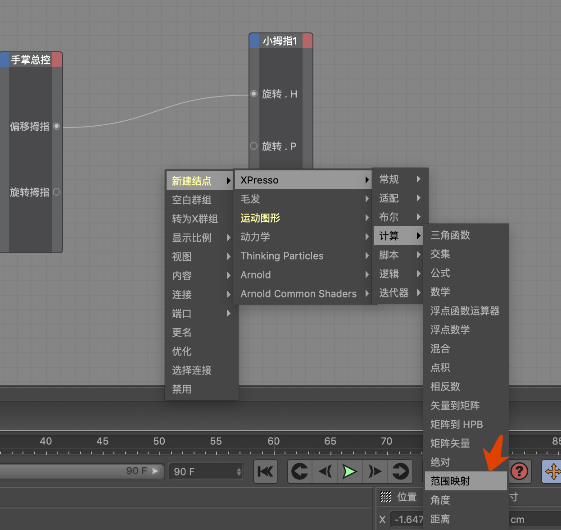Open red output menu on 手掌总控 node
This screenshot has width=561, height=530.
pos(57,59)
